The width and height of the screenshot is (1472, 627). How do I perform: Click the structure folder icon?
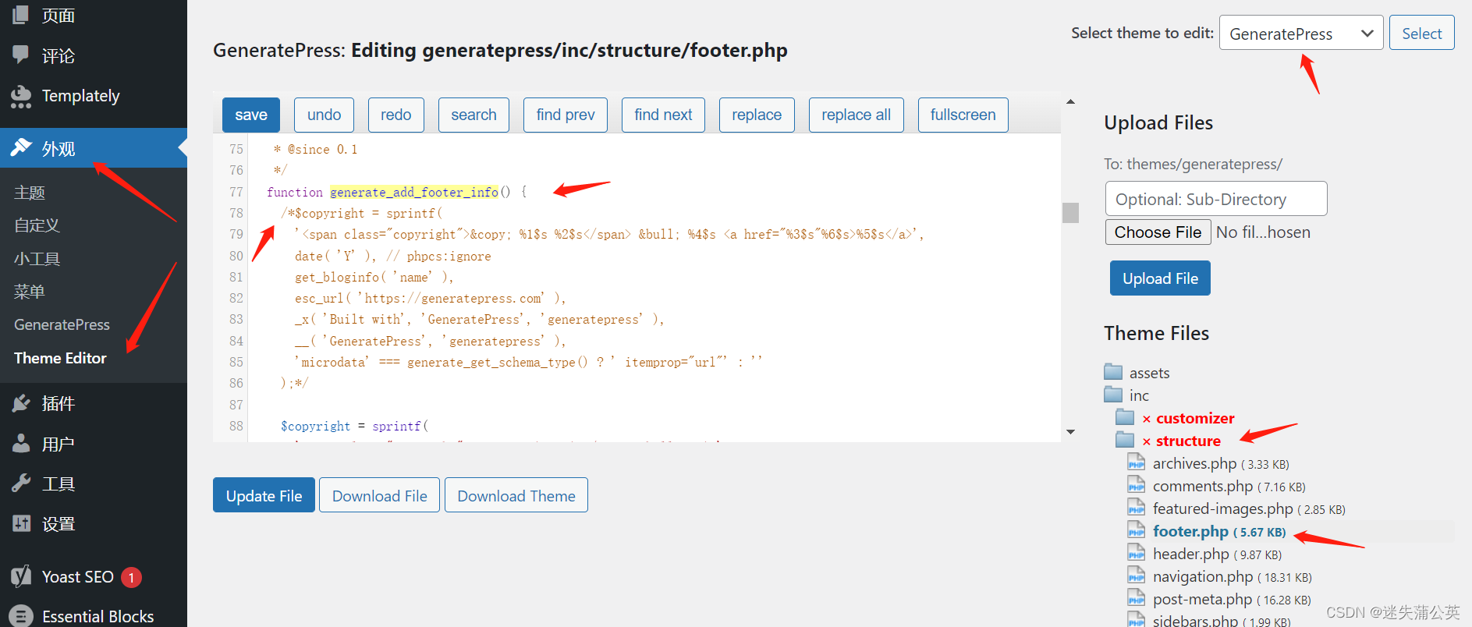(1125, 440)
